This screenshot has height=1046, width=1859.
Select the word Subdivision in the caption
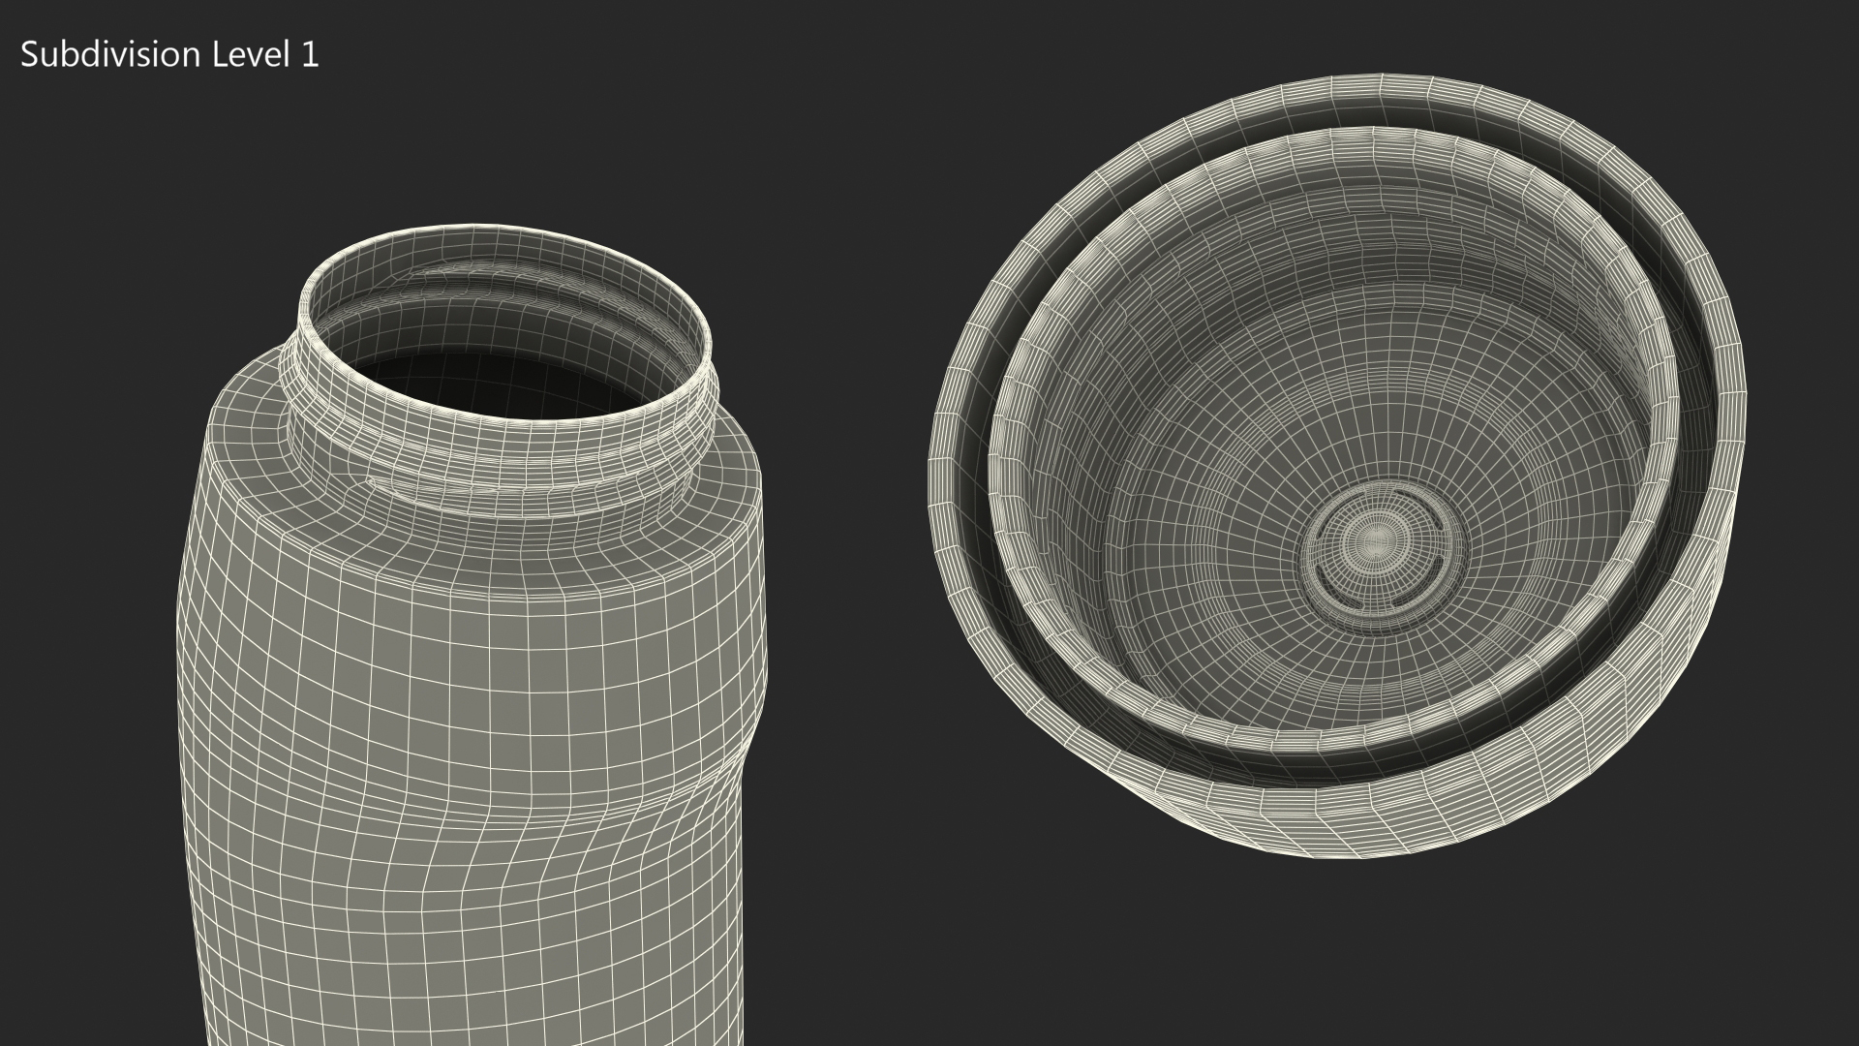pos(109,55)
